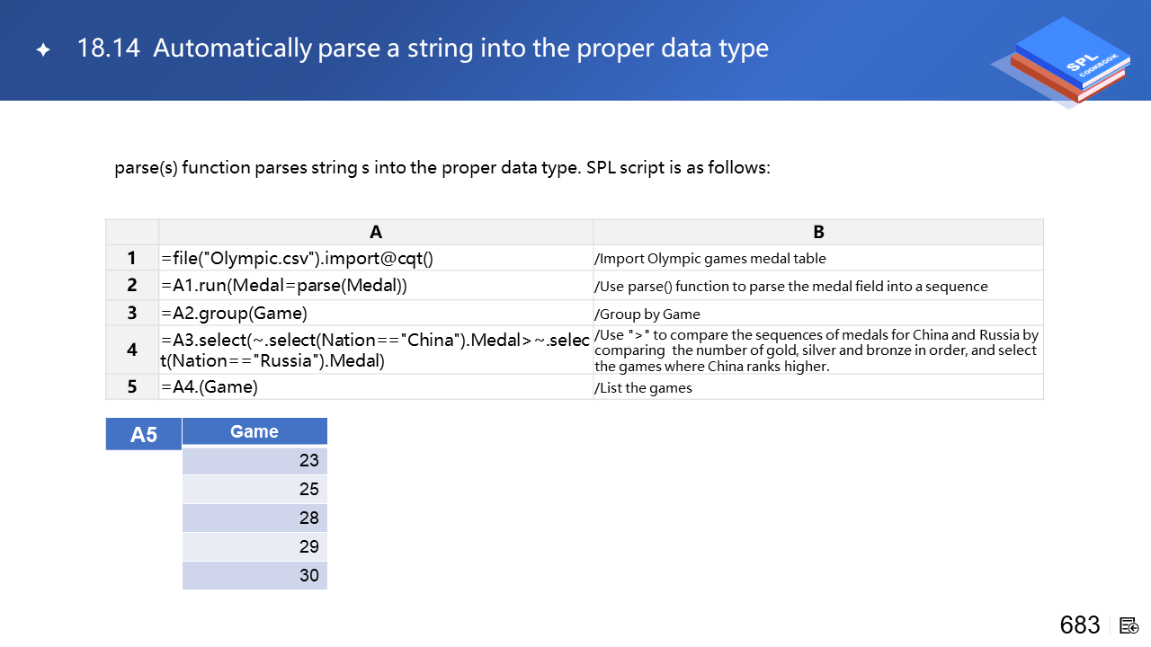This screenshot has height=647, width=1151.
Task: Select result row with value 30
Action: click(254, 575)
